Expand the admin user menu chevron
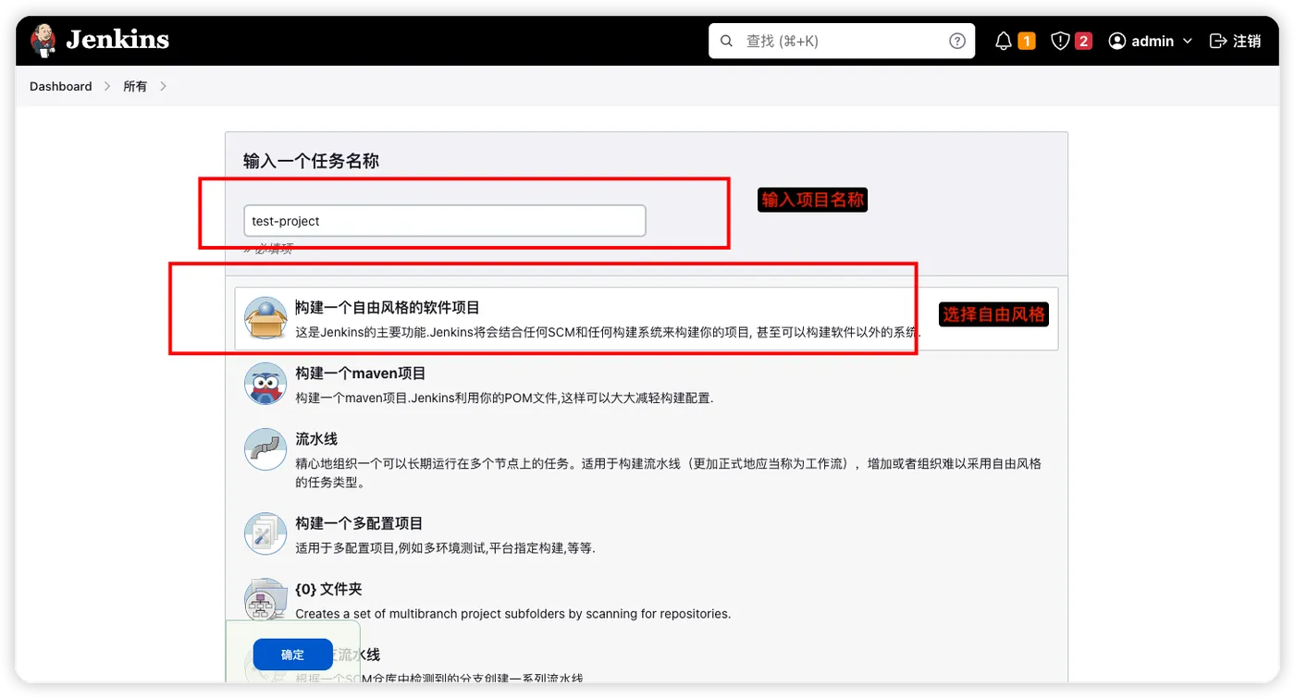The height and width of the screenshot is (698, 1295). [x=1188, y=41]
